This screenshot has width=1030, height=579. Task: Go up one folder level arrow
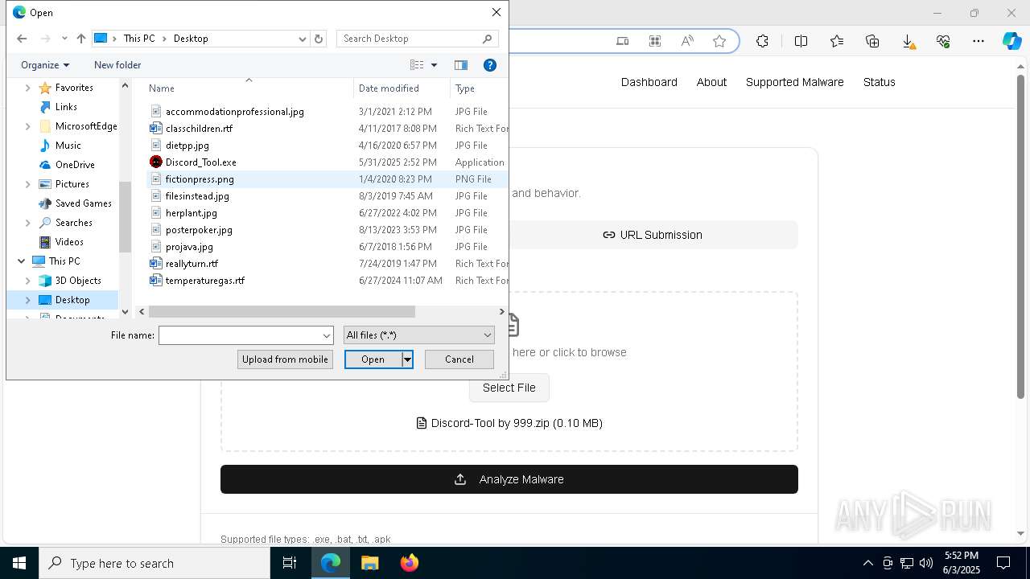(81, 39)
